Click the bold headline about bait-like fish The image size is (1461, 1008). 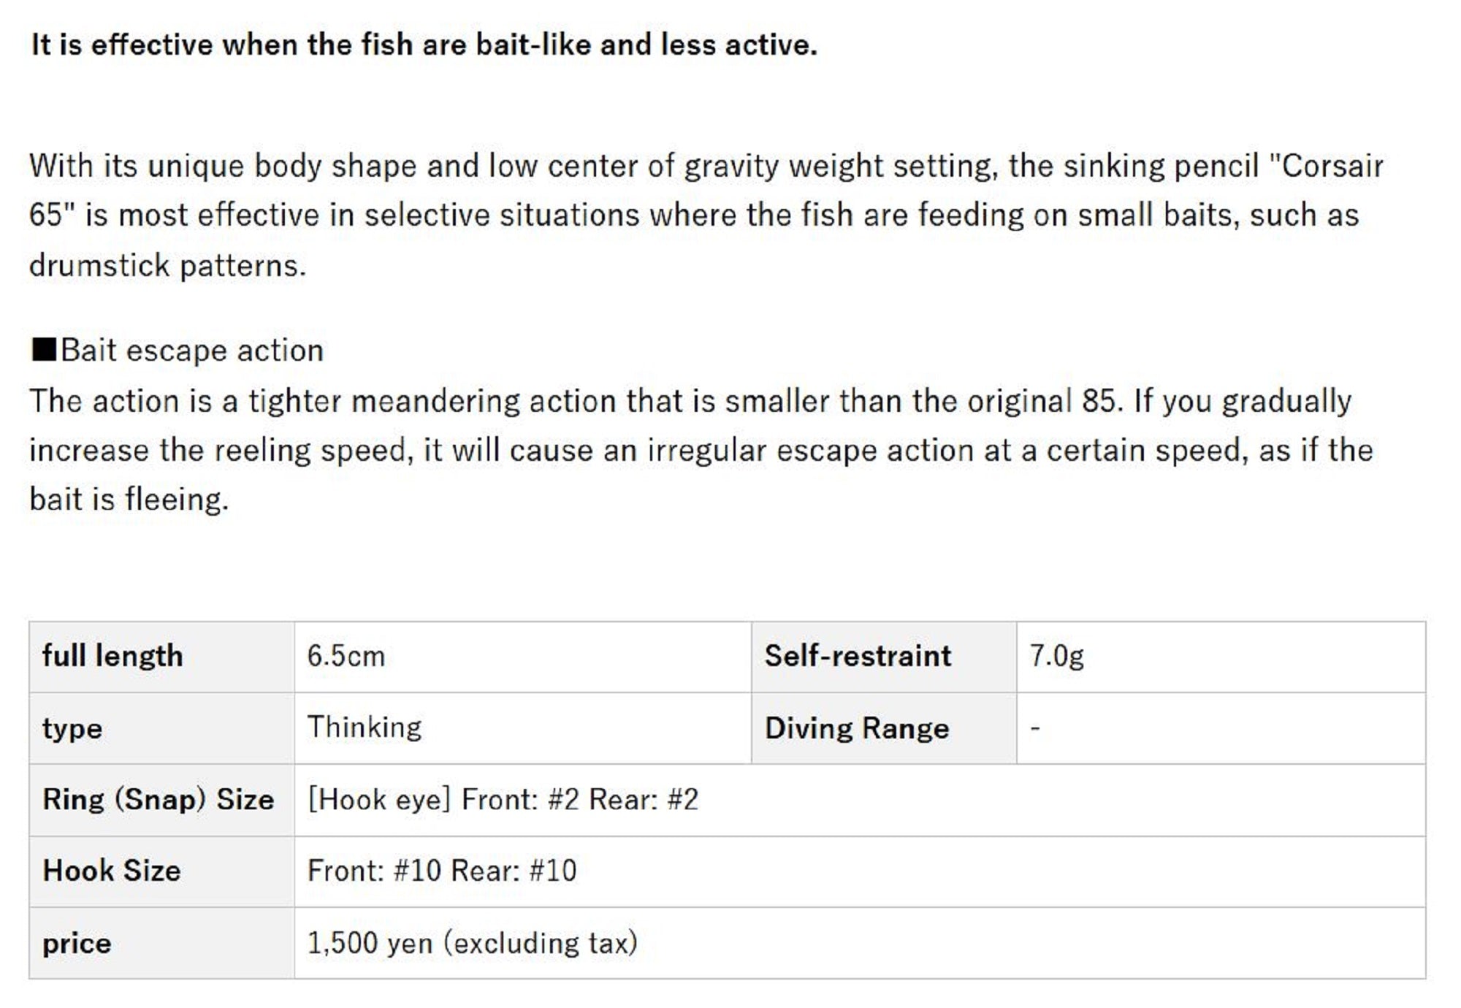(x=424, y=45)
